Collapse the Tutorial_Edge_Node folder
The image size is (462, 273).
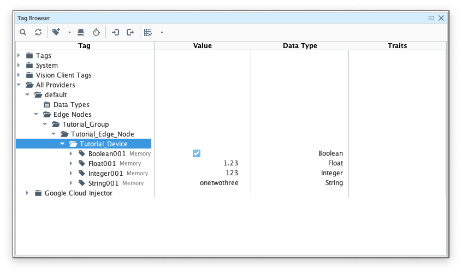point(54,134)
